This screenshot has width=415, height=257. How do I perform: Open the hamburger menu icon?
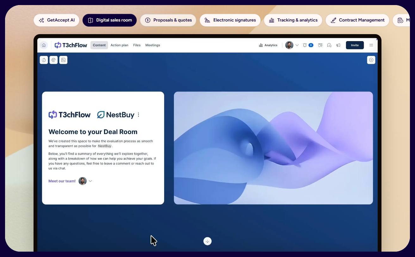pos(371,45)
